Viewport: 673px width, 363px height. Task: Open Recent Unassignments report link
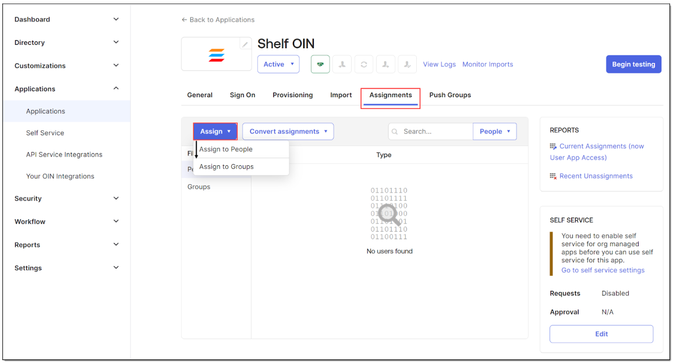pyautogui.click(x=596, y=176)
